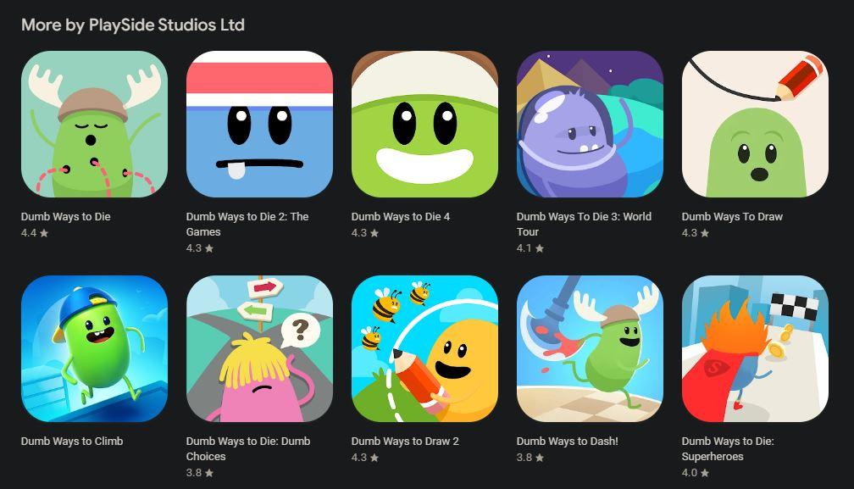Open the Superheroes flaming hair icon
The width and height of the screenshot is (854, 489).
[755, 348]
